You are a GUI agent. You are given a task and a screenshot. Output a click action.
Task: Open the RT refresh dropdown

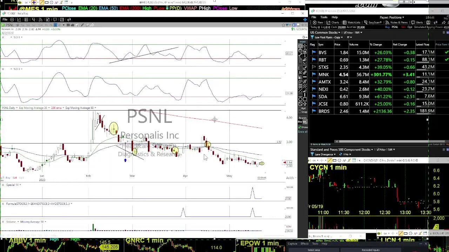tap(349, 37)
